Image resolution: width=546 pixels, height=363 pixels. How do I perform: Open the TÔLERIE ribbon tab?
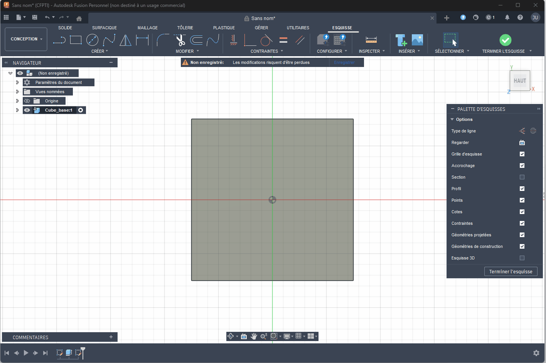click(x=185, y=27)
